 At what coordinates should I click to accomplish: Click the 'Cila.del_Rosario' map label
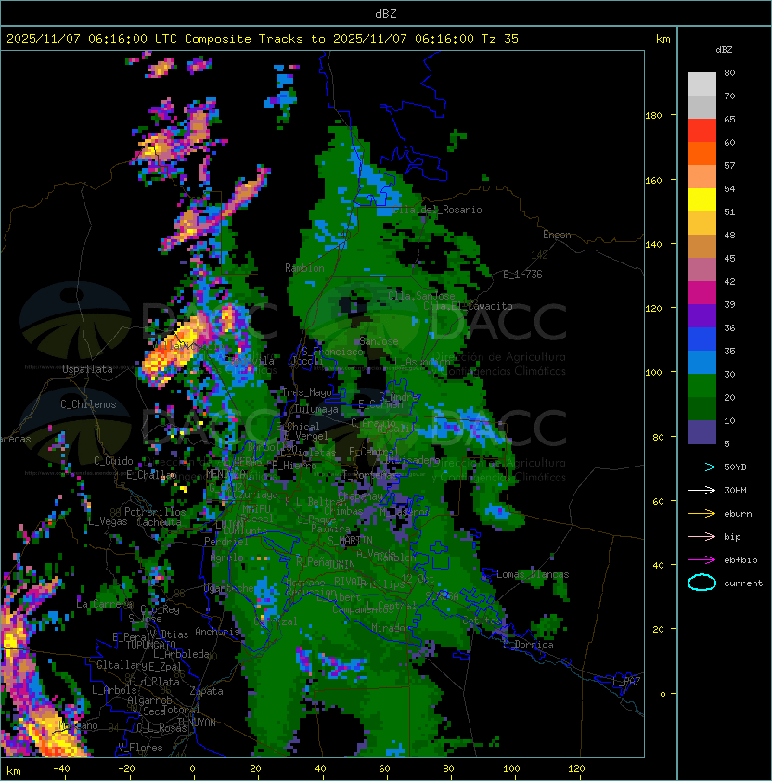pyautogui.click(x=438, y=210)
